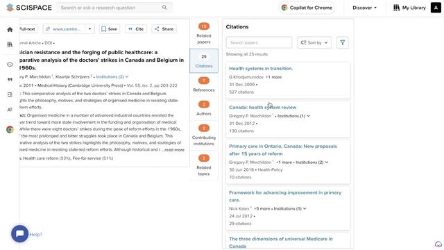This screenshot has width=444, height=250.
Task: Click '527 citations' text
Action: click(x=241, y=92)
